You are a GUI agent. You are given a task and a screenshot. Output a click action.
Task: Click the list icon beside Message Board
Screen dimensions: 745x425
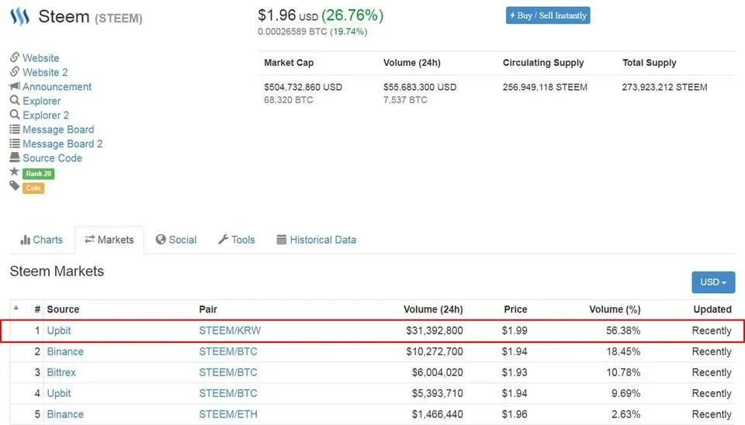pos(15,130)
